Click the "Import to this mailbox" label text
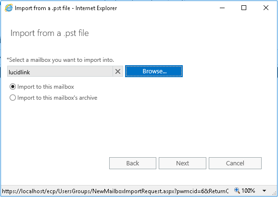Screen dimensions: 278x197 point(46,87)
